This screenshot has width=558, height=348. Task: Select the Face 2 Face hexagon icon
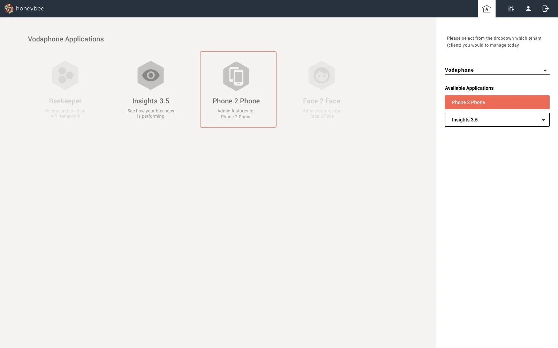coord(322,75)
